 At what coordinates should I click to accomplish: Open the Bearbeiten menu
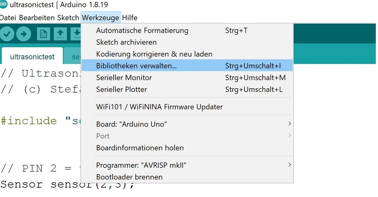[x=37, y=18]
